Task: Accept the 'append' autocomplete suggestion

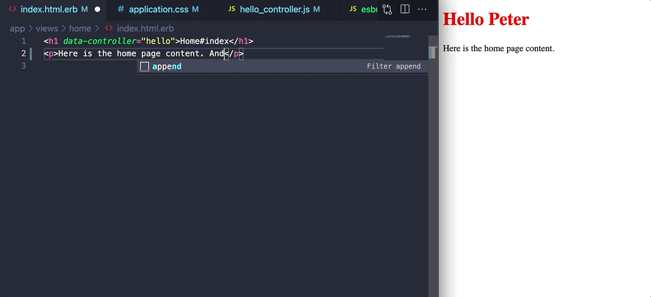Action: (x=282, y=66)
